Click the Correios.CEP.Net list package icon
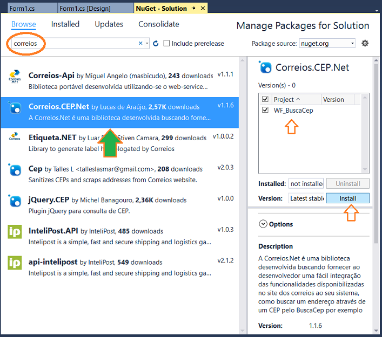 click(x=15, y=108)
